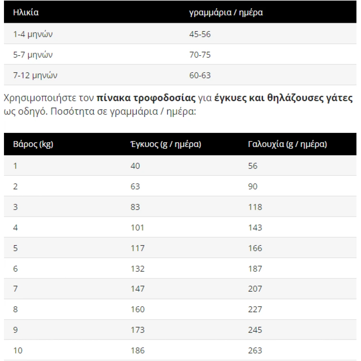Screen dimensions: 361x361
Task: Select the pregnant value 147 cell
Action: (137, 289)
